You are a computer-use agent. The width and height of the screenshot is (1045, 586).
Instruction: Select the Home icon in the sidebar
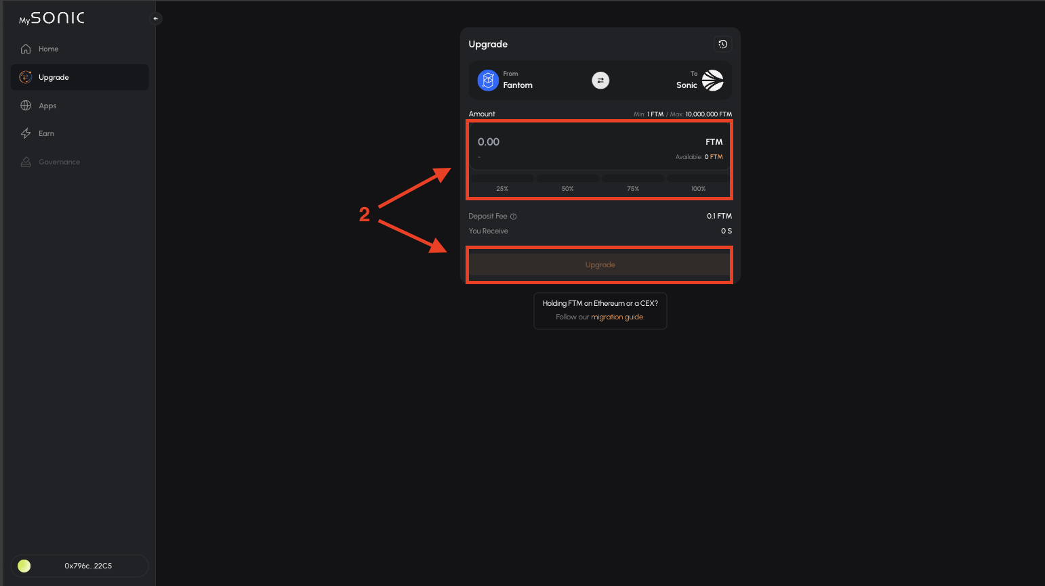(25, 48)
